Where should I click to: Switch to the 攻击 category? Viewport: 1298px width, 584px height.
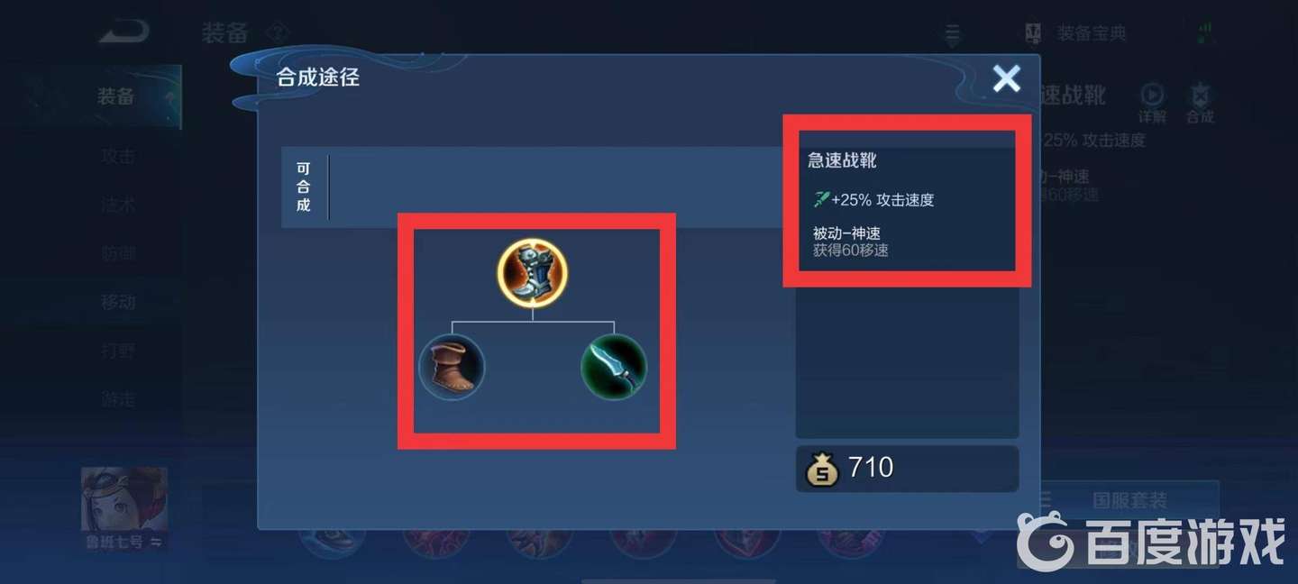point(118,156)
